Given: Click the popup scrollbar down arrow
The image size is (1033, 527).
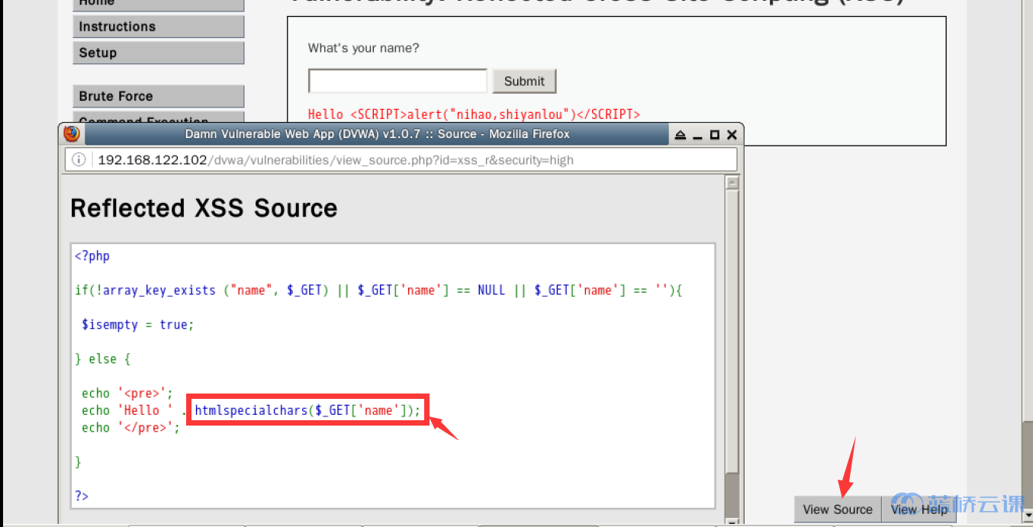Looking at the screenshot, I should click(x=732, y=520).
